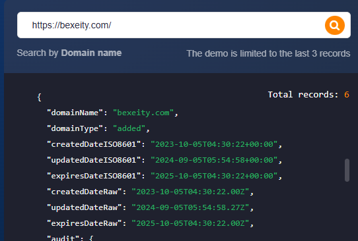Click the orange search magnifier button

[x=334, y=25]
